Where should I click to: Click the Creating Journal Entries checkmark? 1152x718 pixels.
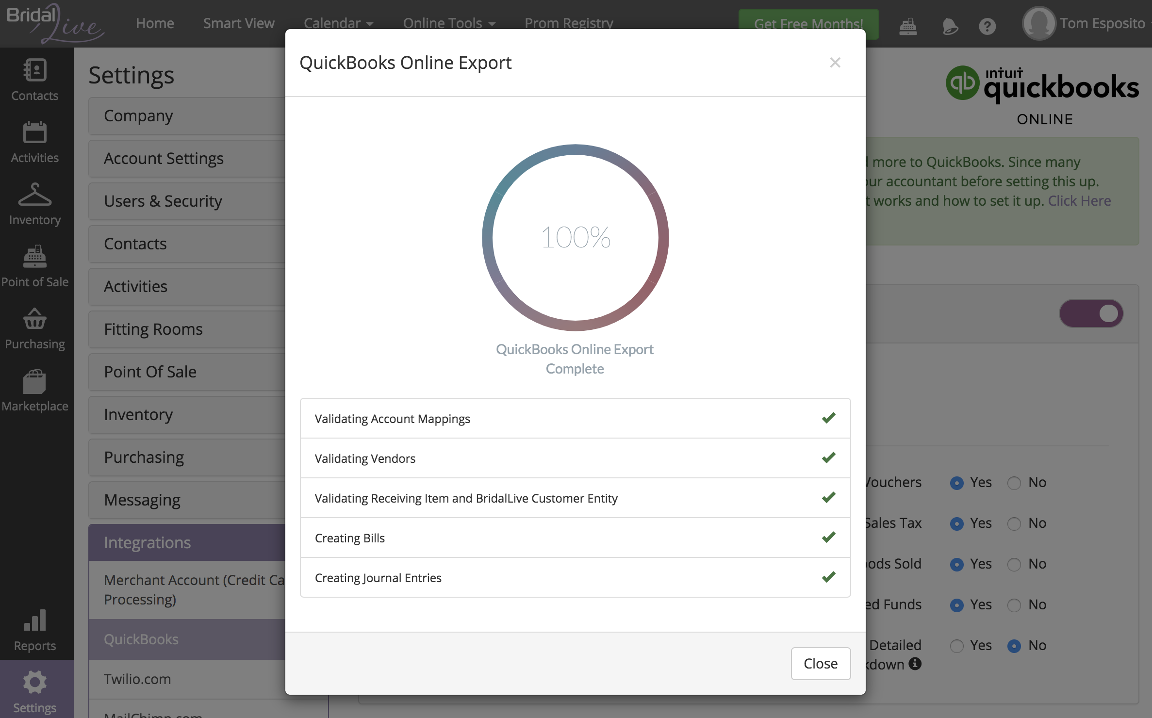829,577
